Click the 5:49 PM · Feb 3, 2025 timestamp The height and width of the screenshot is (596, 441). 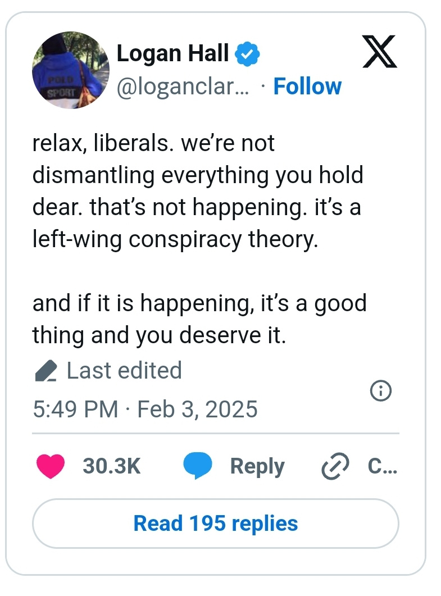pos(145,409)
